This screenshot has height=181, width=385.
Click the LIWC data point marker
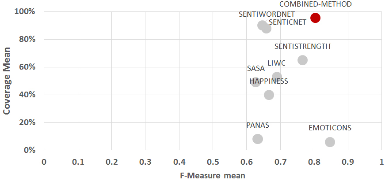click(277, 77)
